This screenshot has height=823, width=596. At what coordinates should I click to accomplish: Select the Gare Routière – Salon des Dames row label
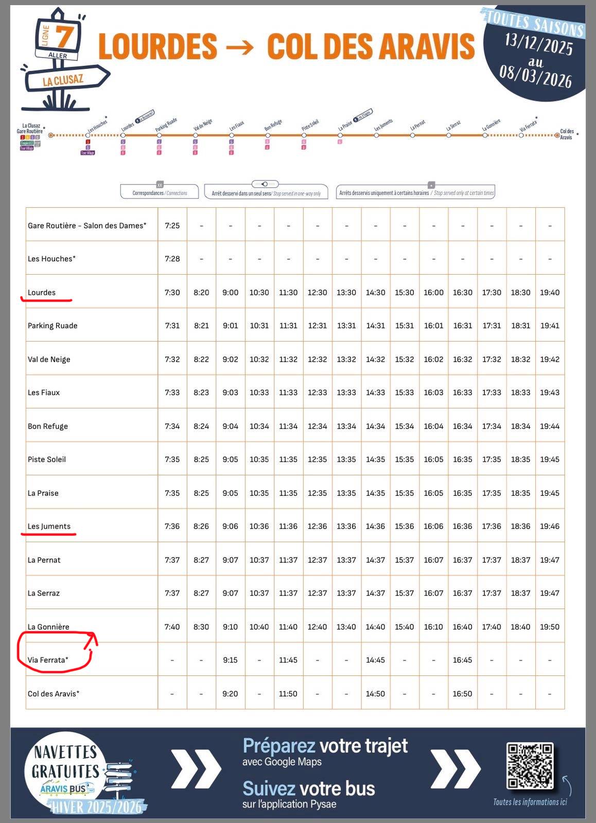coord(87,225)
